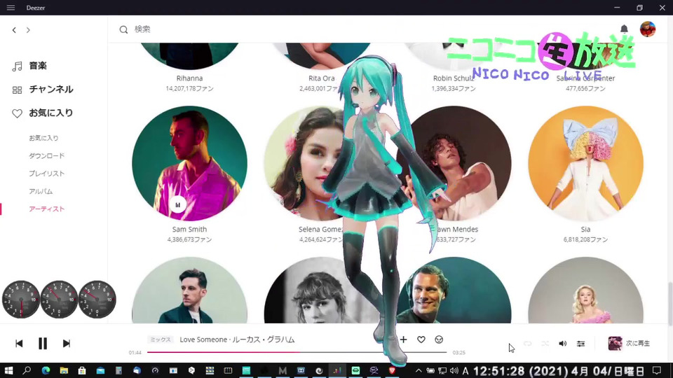This screenshot has height=378, width=673.
Task: Click the Love Someone track title
Action: (x=203, y=339)
